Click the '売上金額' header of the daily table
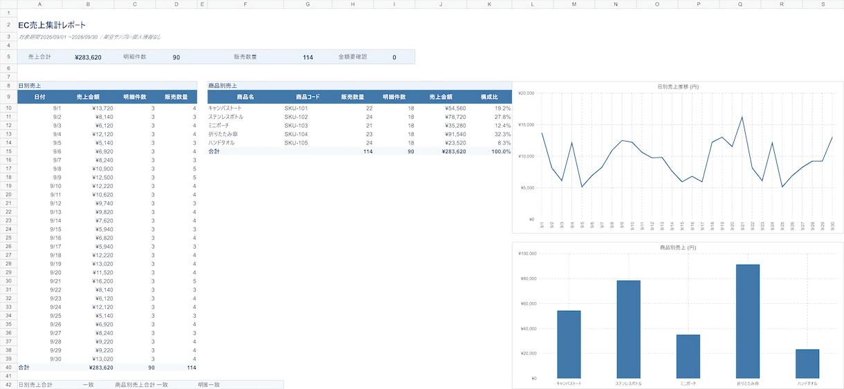The image size is (844, 389). point(88,97)
